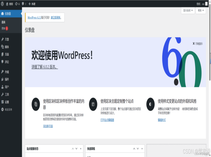Open comments bubble icon in admin bar
The height and width of the screenshot is (157, 211).
coord(23,4)
